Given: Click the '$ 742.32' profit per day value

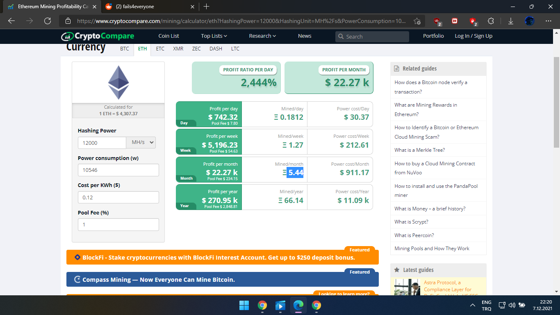Looking at the screenshot, I should coord(223,117).
